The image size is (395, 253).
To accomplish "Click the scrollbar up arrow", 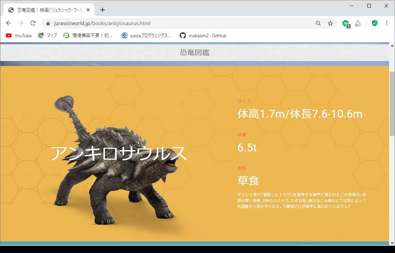I will (x=392, y=46).
